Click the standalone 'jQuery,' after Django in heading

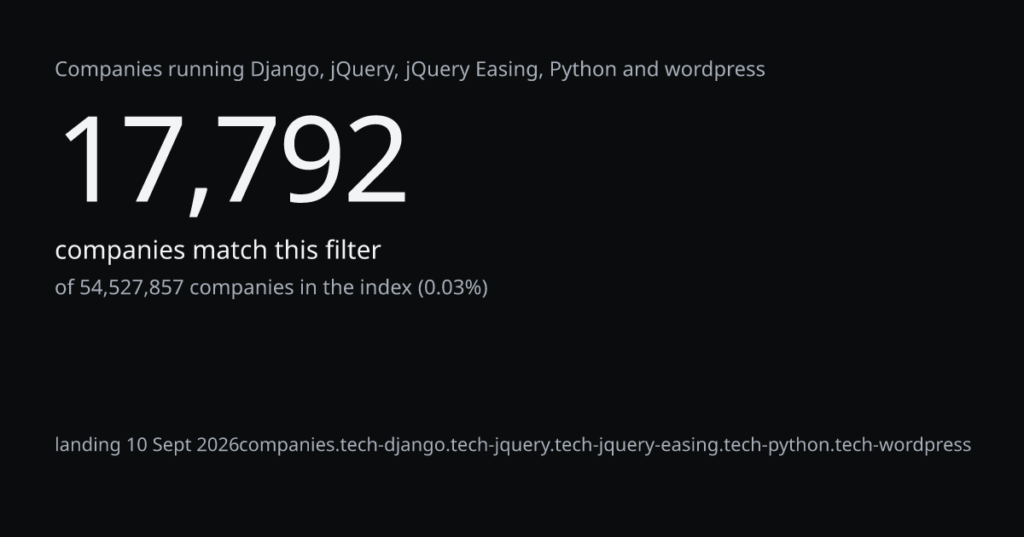364,70
